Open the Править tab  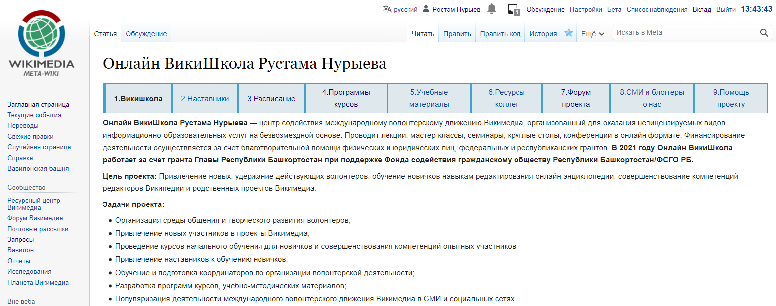pos(457,34)
